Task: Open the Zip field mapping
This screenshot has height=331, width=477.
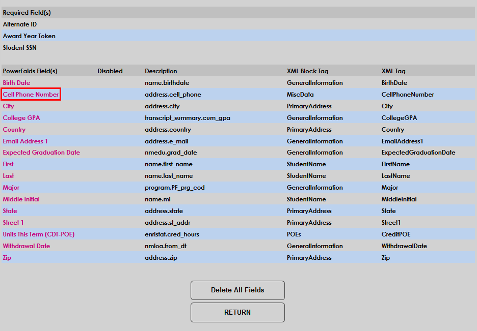Action: point(7,257)
